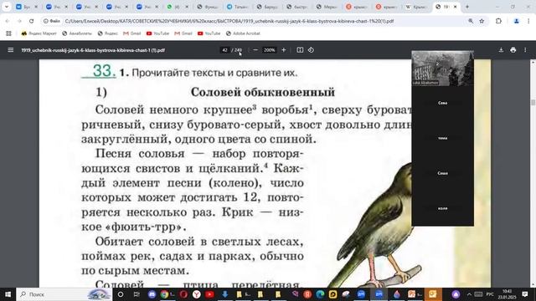
Task: Open the Chrome three-dot menu
Action: coord(528,21)
